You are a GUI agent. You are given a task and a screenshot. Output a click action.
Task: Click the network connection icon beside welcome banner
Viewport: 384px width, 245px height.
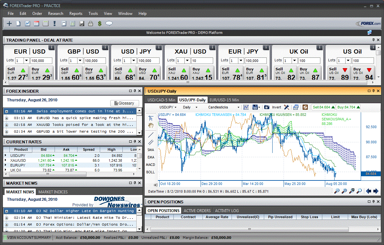[x=369, y=33]
